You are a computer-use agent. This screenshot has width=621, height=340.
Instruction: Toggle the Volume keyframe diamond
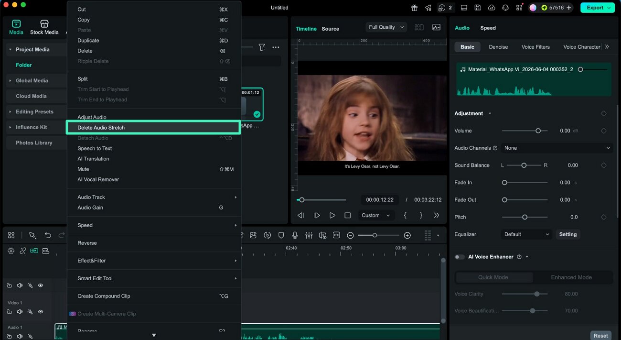(603, 131)
